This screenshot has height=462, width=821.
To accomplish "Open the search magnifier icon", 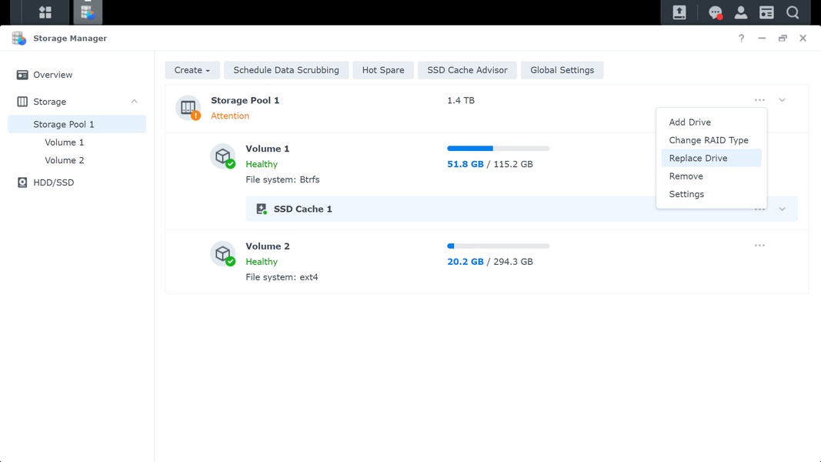I will click(793, 12).
